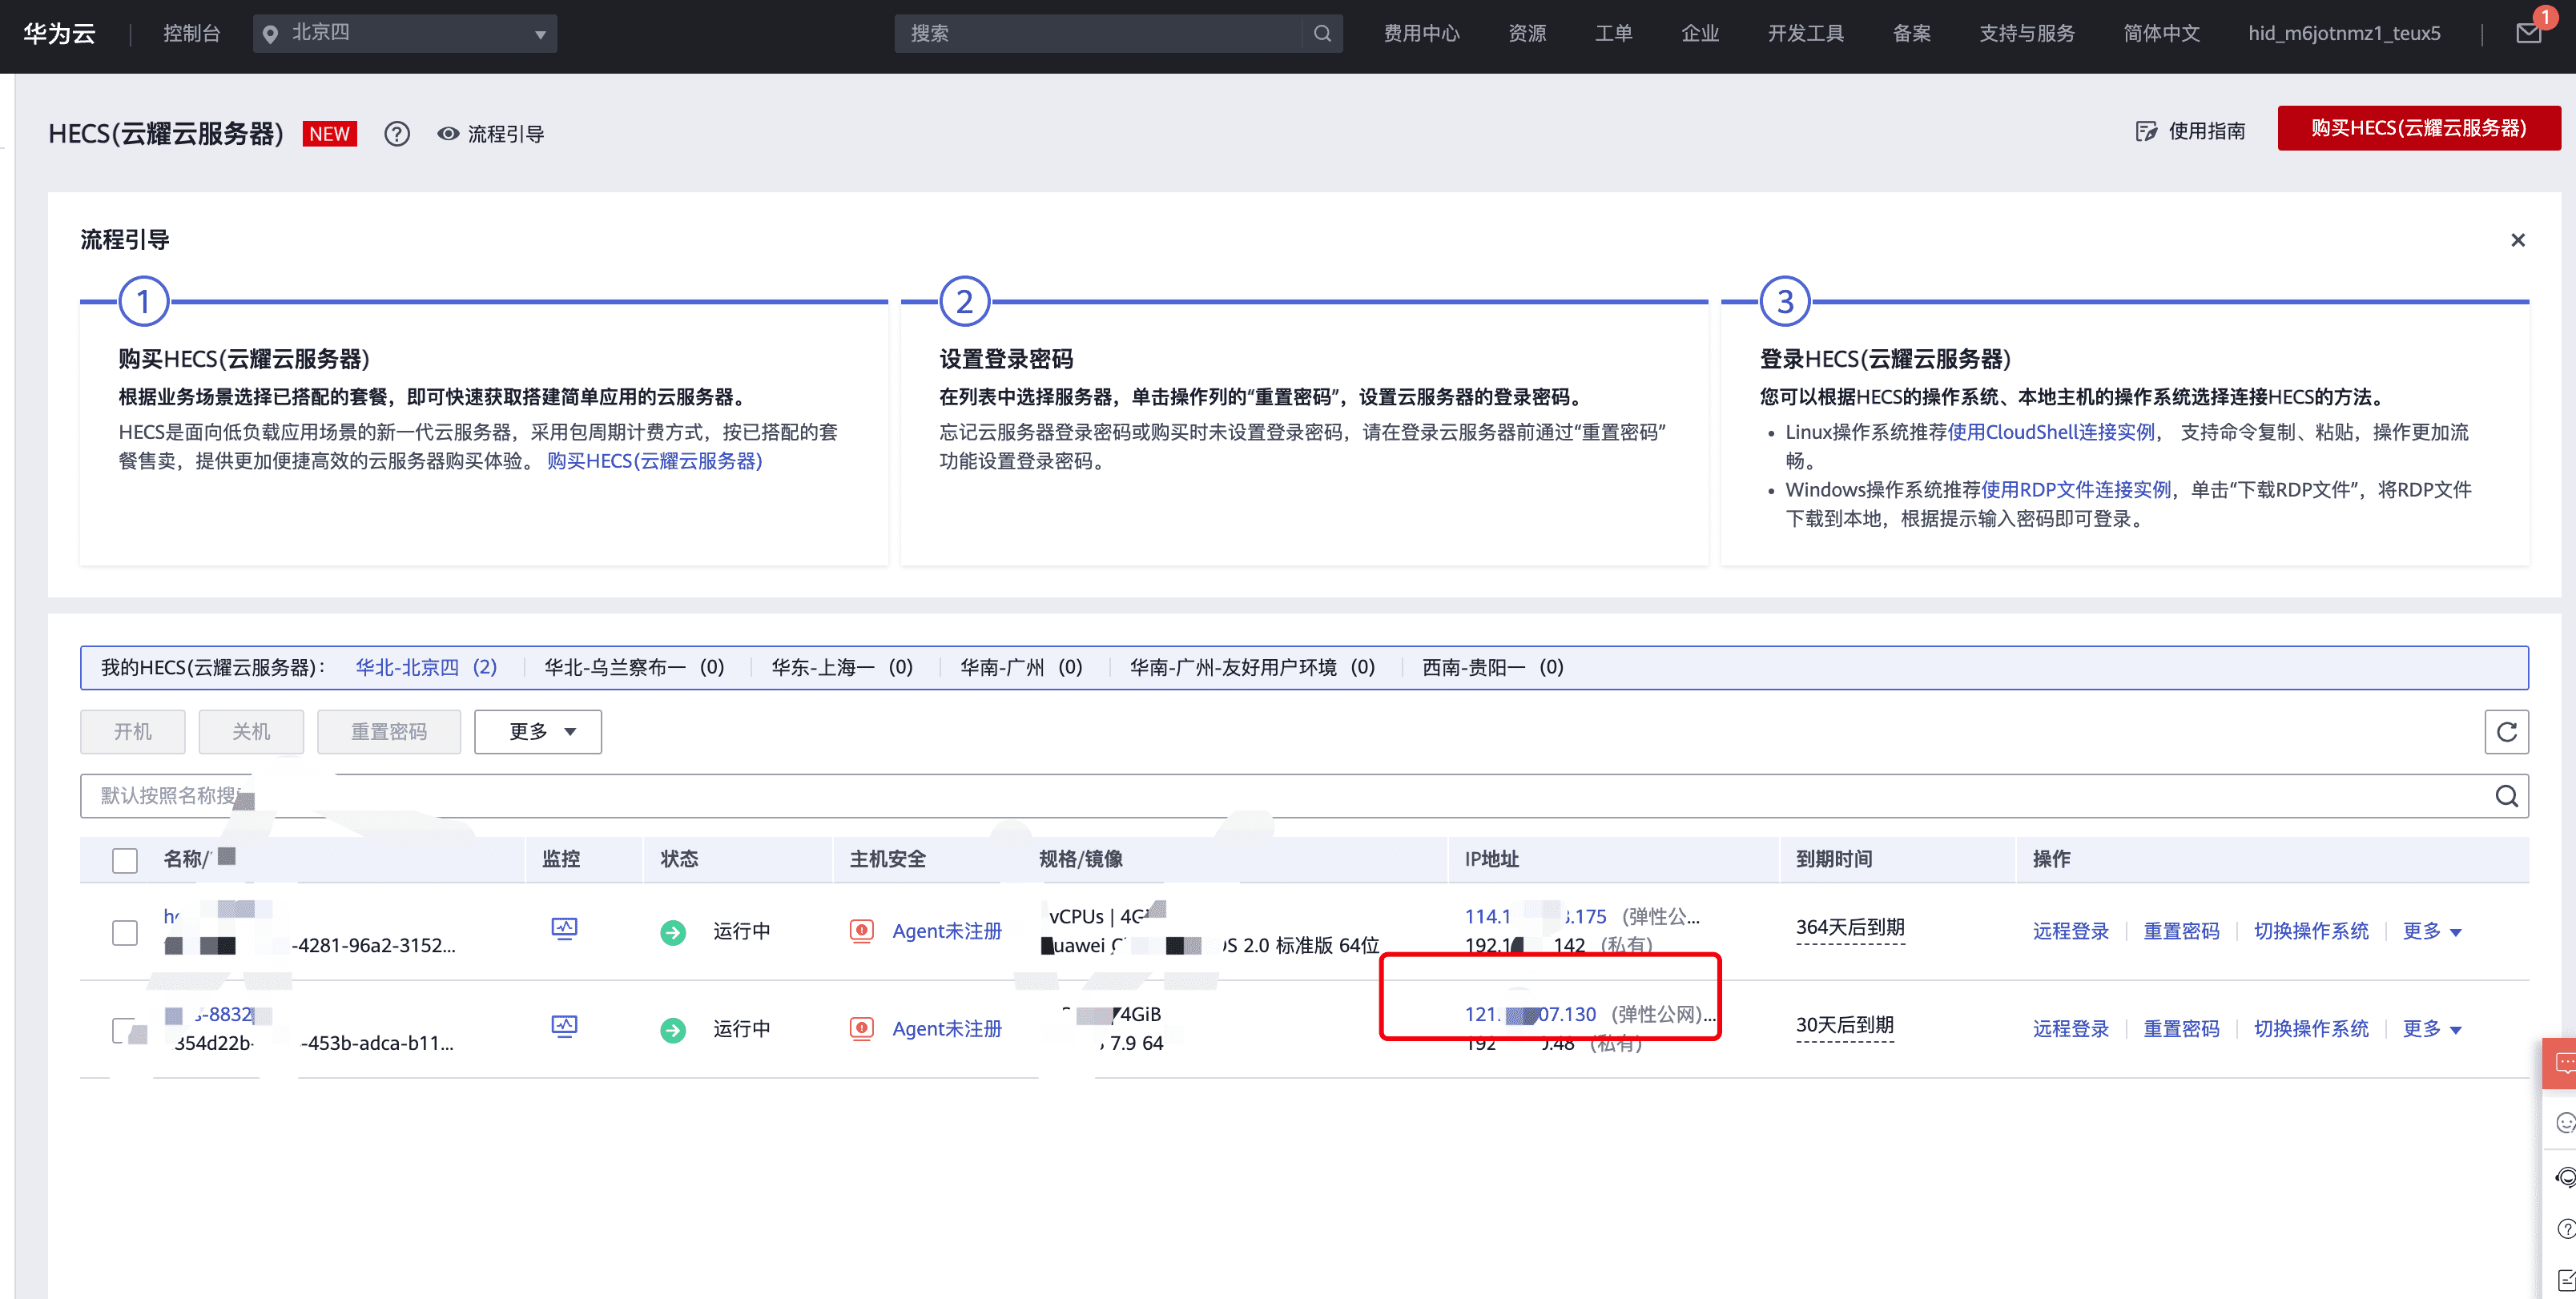The height and width of the screenshot is (1299, 2576).
Task: Click the name search input field
Action: (x=1200, y=796)
